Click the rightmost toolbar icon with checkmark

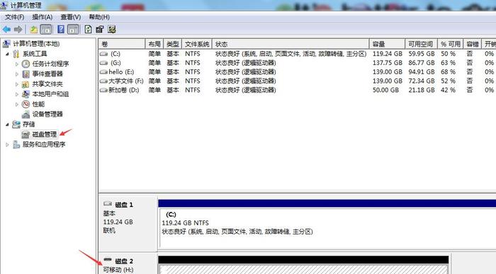112,30
